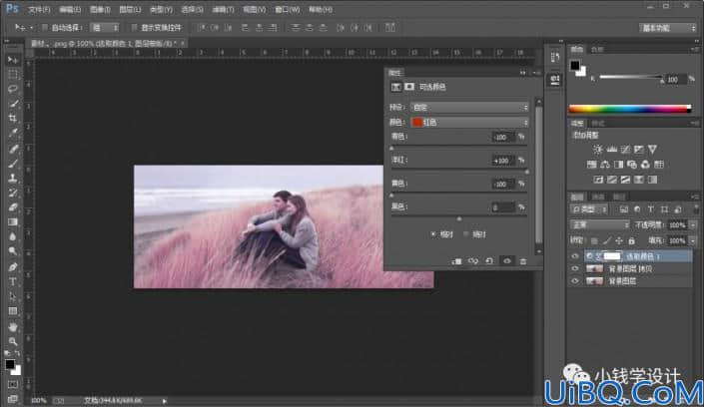
Task: Click the masks button in Properties panel
Action: pyautogui.click(x=409, y=87)
